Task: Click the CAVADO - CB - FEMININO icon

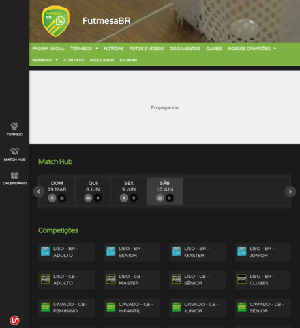Action: pos(45,307)
